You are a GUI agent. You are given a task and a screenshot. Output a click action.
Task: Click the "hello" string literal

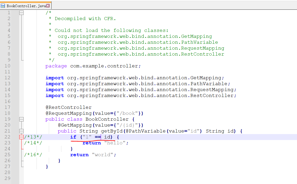click(x=115, y=143)
